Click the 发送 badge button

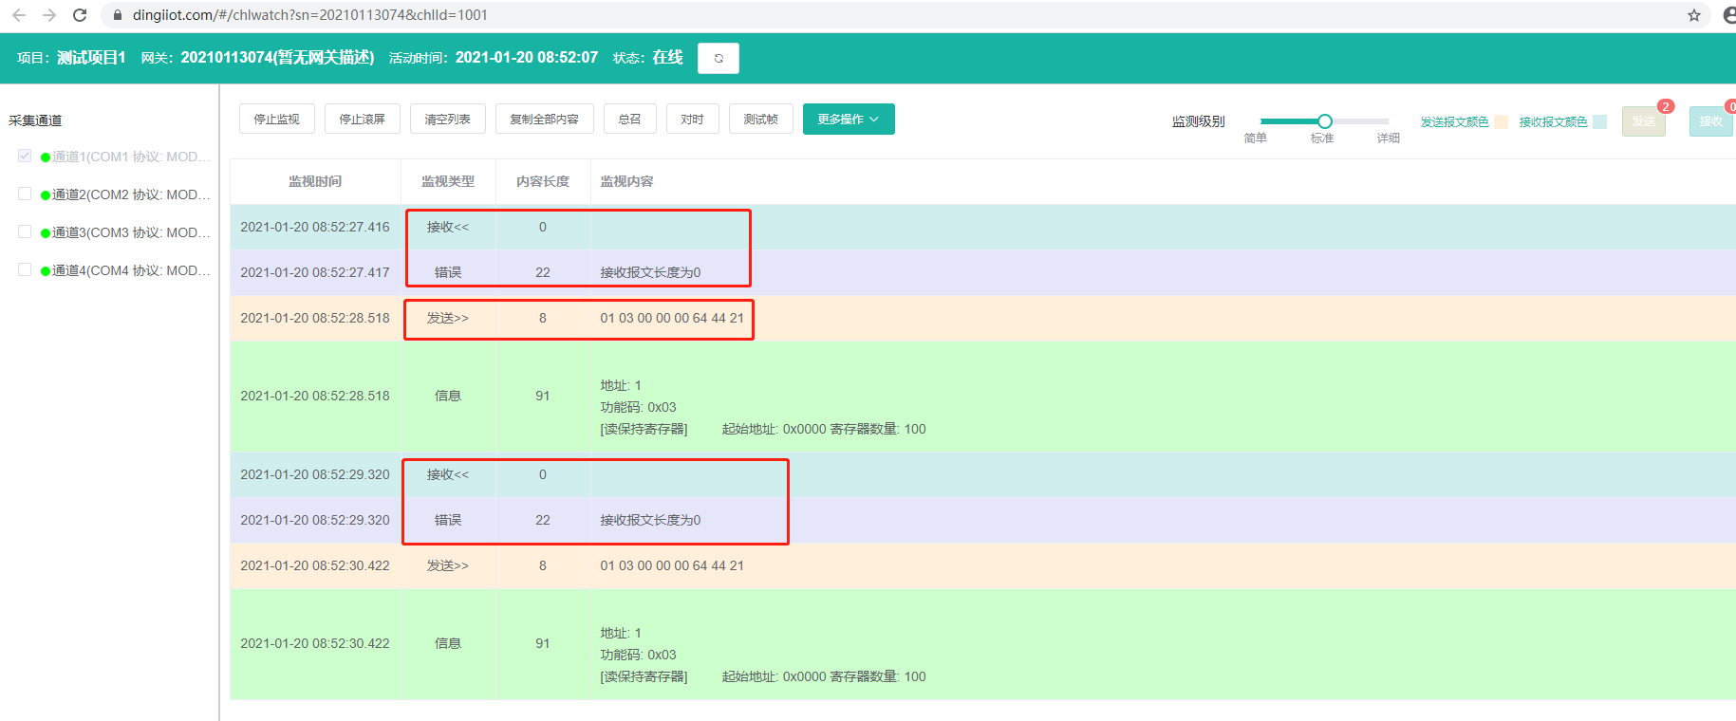pos(1643,121)
